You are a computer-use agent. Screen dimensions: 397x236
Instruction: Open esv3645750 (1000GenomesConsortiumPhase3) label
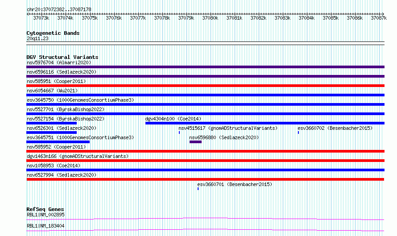(80, 100)
